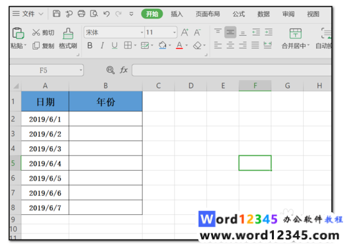
Task: Click the Name Box showing F5
Action: pos(44,70)
